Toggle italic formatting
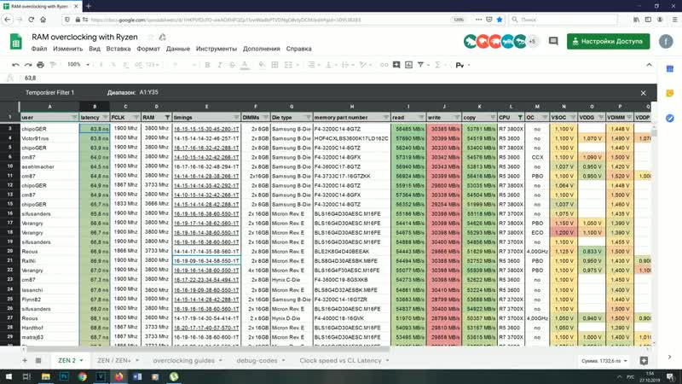This screenshot has height=384, width=682. click(x=220, y=65)
